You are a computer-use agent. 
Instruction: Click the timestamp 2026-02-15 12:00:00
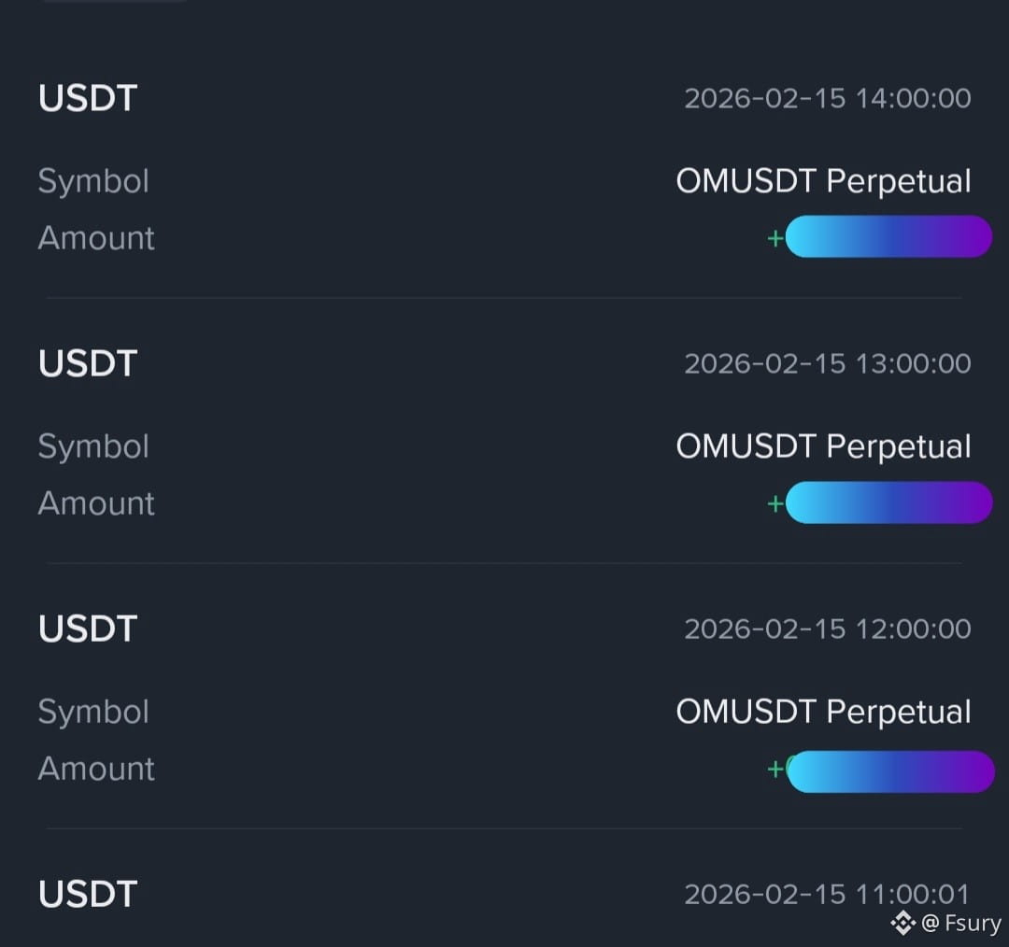(x=828, y=629)
